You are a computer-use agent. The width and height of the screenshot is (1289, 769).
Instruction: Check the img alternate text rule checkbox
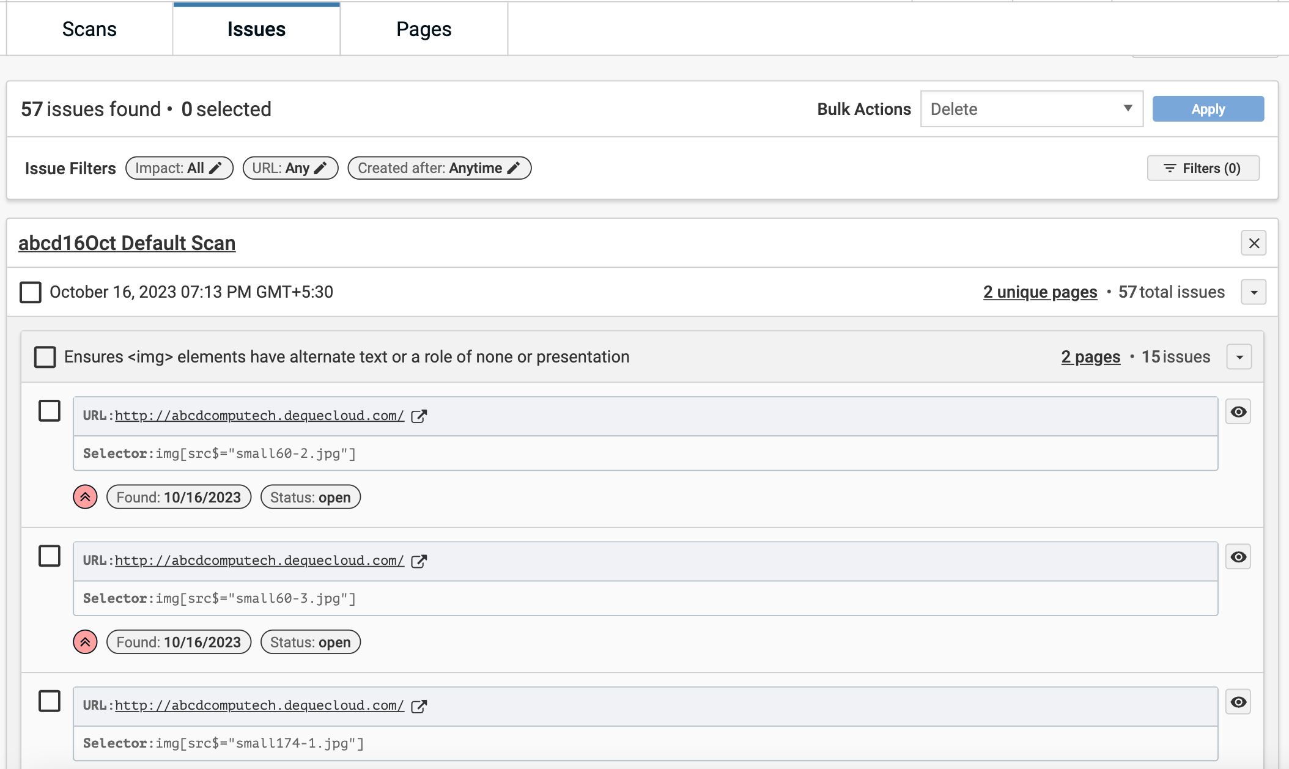(45, 357)
